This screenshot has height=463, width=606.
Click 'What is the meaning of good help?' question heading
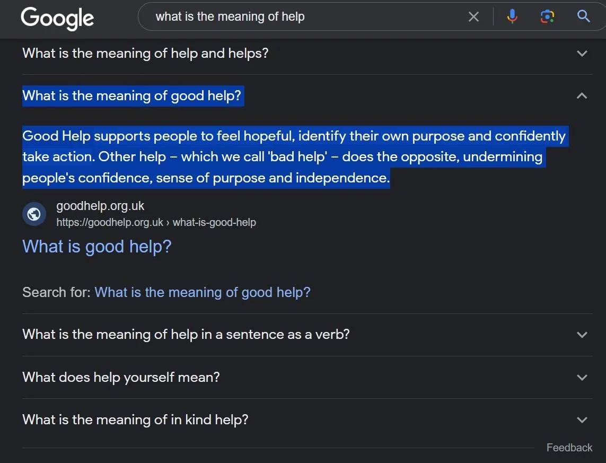pyautogui.click(x=132, y=95)
